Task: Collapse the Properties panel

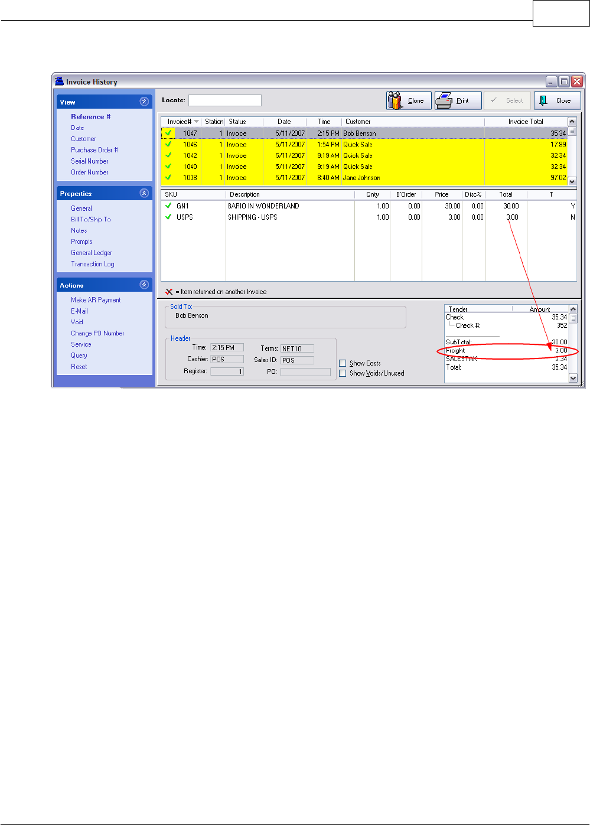Action: [x=144, y=193]
